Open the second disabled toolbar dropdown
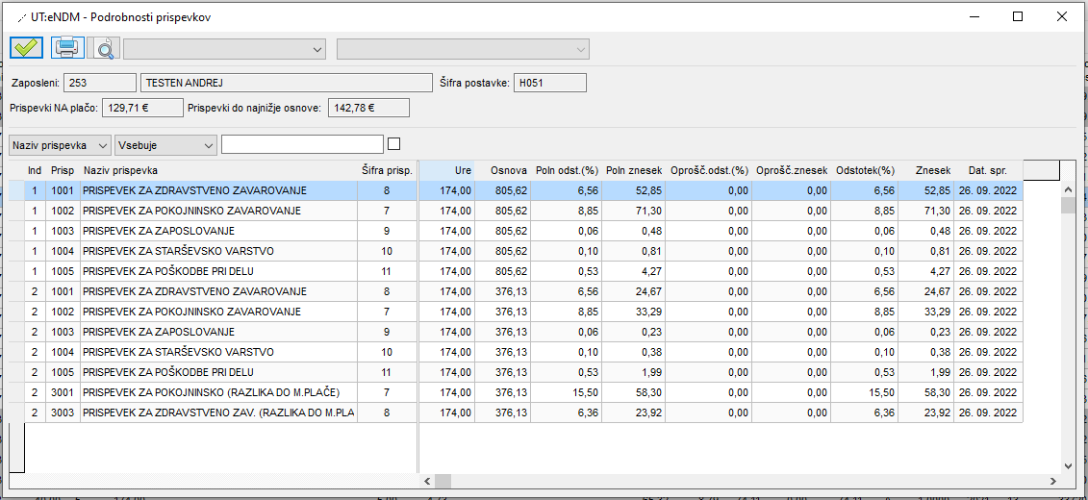Image resolution: width=1088 pixels, height=500 pixels. pyautogui.click(x=463, y=49)
